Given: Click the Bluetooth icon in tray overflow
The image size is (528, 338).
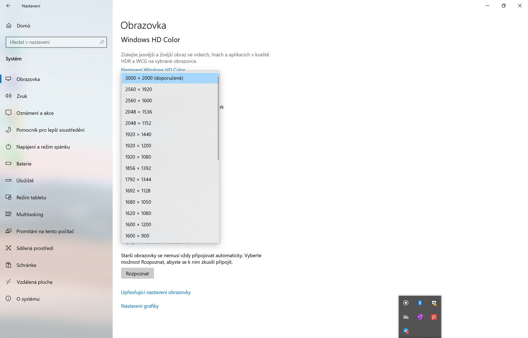Looking at the screenshot, I should pos(420,303).
